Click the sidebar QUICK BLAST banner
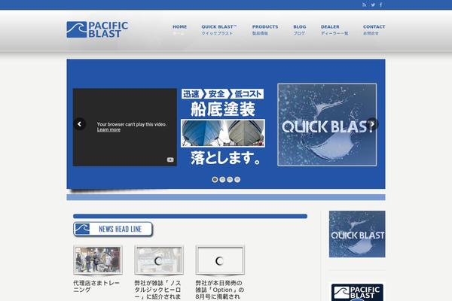The image size is (452, 301). coord(357,234)
